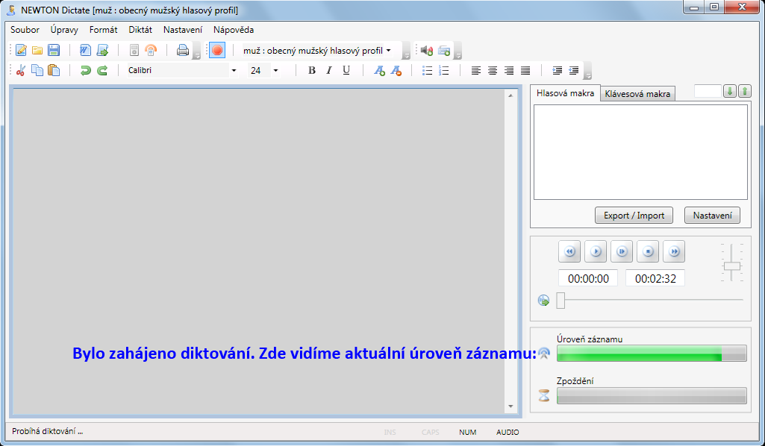The height and width of the screenshot is (446, 765).
Task: Toggle the red record dictation button
Action: point(217,50)
